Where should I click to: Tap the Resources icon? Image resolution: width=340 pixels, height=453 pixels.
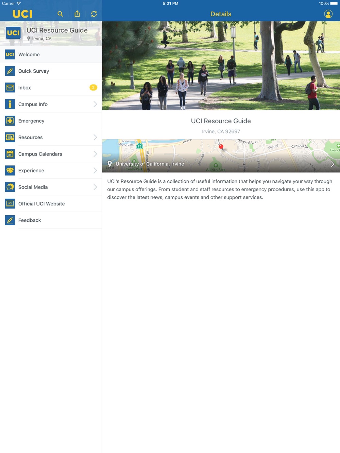(10, 138)
